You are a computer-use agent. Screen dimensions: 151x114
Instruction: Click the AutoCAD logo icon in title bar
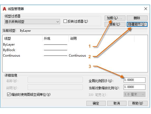[4, 9]
